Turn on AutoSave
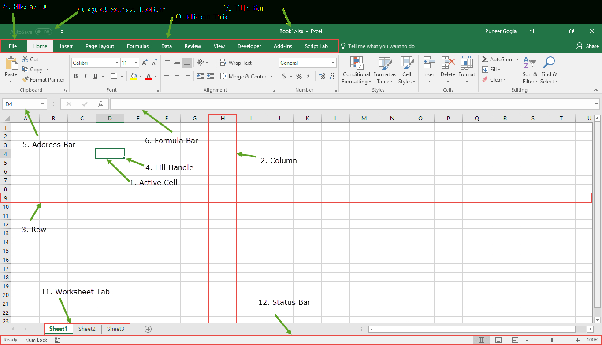 click(43, 31)
